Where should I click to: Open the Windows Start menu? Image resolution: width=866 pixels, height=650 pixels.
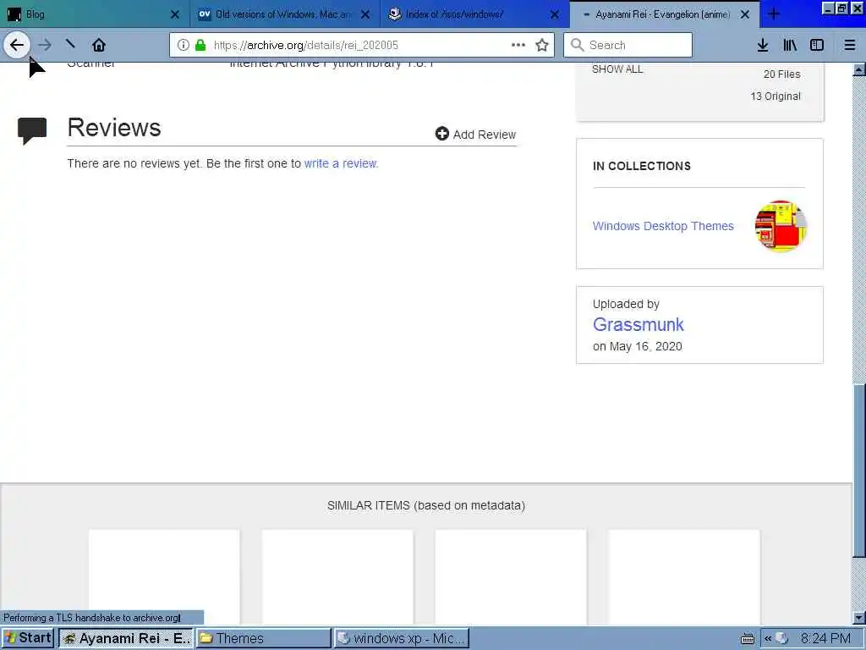pos(28,638)
